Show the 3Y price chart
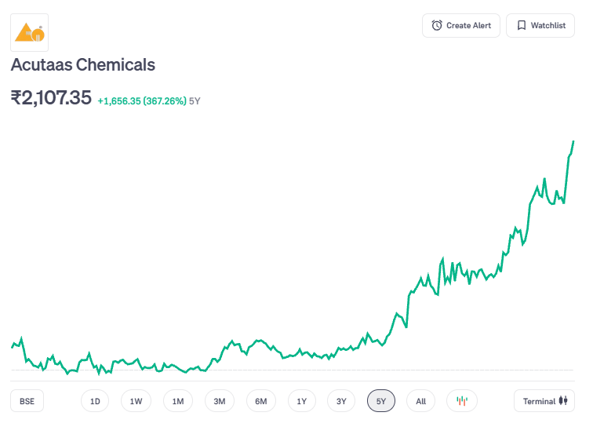The height and width of the screenshot is (427, 593). click(341, 401)
